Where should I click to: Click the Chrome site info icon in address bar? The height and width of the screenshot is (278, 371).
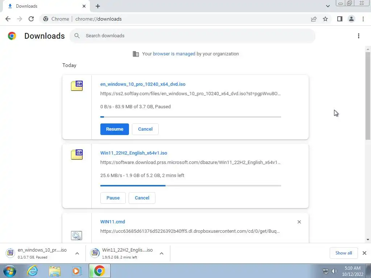pyautogui.click(x=46, y=19)
